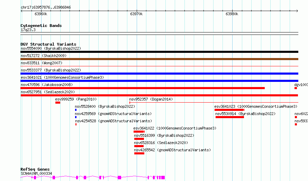
Task: Click the red nsv4254528 variant marker
Action: (x=76, y=124)
